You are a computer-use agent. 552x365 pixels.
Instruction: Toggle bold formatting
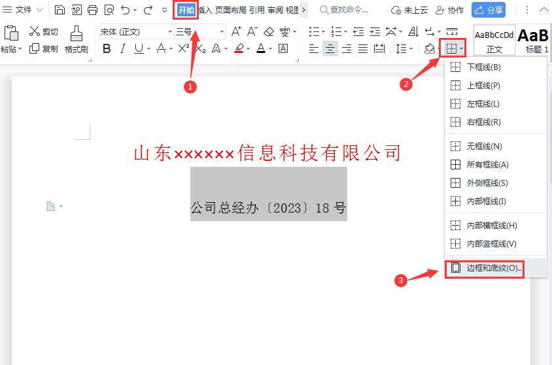107,48
